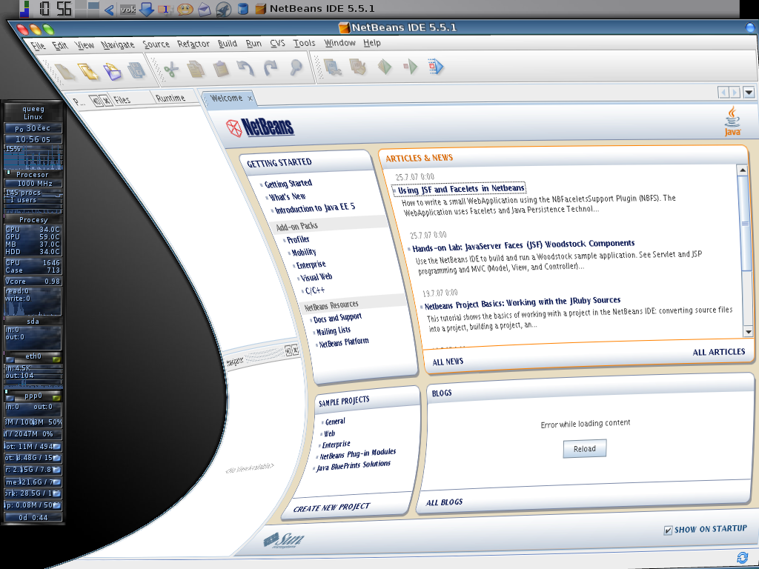
Task: Click the New Project toolbar icon
Action: click(89, 72)
